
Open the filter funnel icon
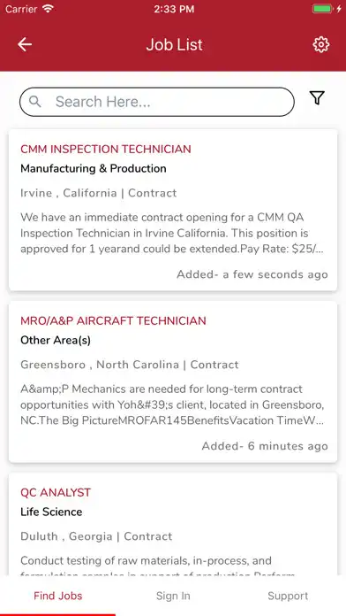[317, 98]
